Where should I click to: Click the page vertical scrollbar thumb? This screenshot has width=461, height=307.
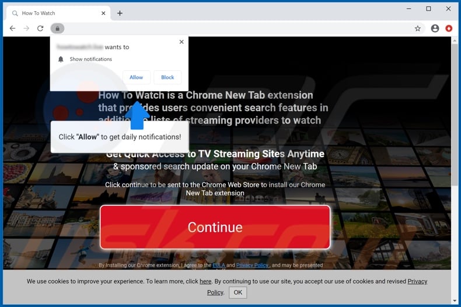click(x=455, y=115)
